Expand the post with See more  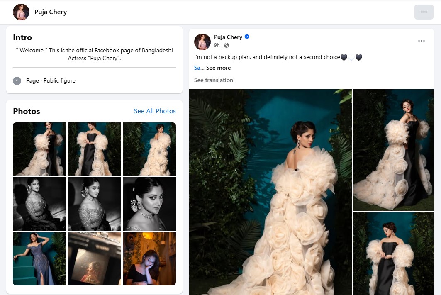(219, 68)
